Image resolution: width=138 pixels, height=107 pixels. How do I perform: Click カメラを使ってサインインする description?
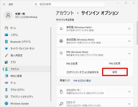click(x=80, y=30)
